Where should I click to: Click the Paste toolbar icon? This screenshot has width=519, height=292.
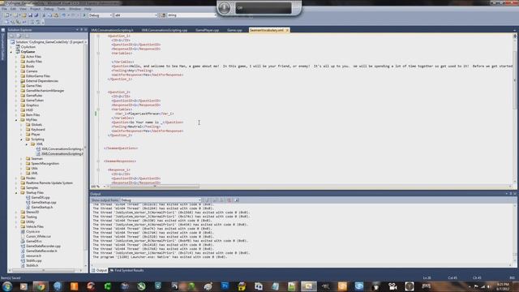(56, 15)
